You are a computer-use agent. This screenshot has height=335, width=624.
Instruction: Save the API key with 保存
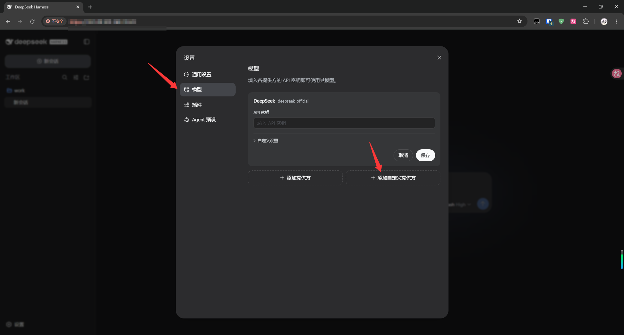(425, 155)
